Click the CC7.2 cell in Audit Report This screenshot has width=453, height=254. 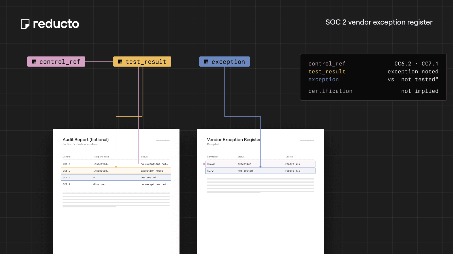tap(67, 184)
